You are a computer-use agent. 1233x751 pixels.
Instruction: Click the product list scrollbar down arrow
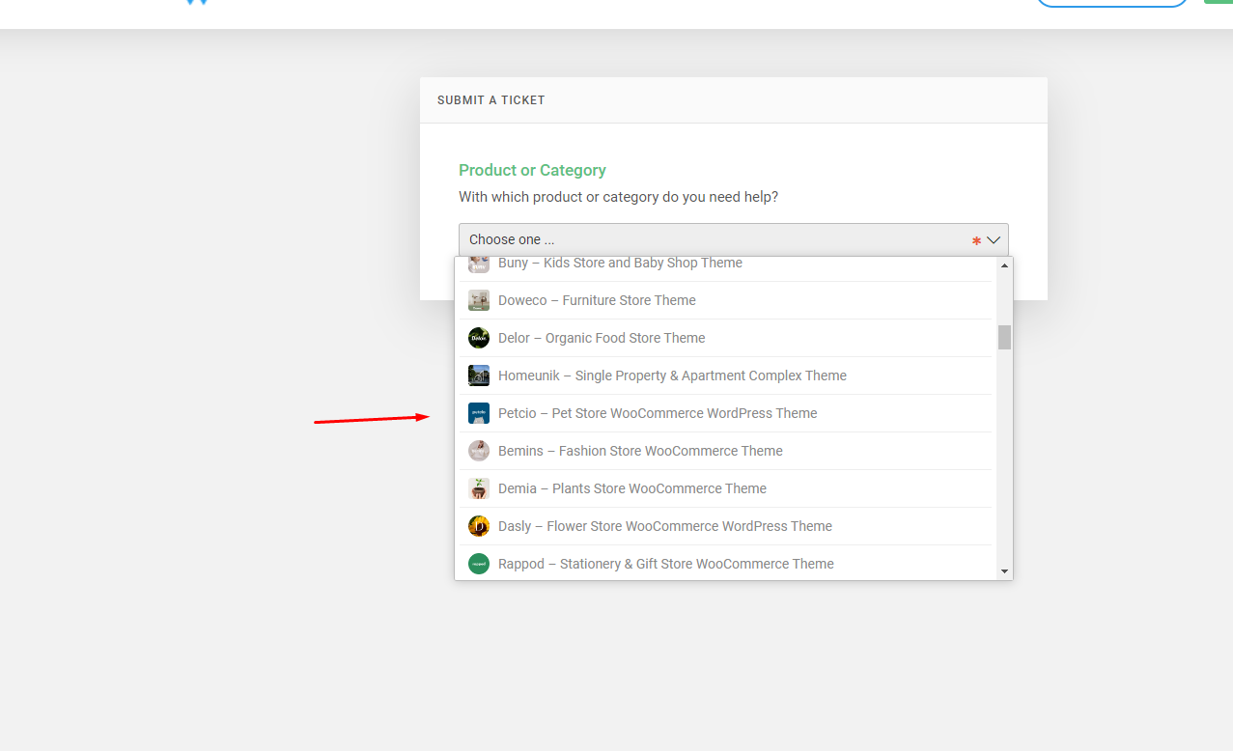pyautogui.click(x=1004, y=571)
